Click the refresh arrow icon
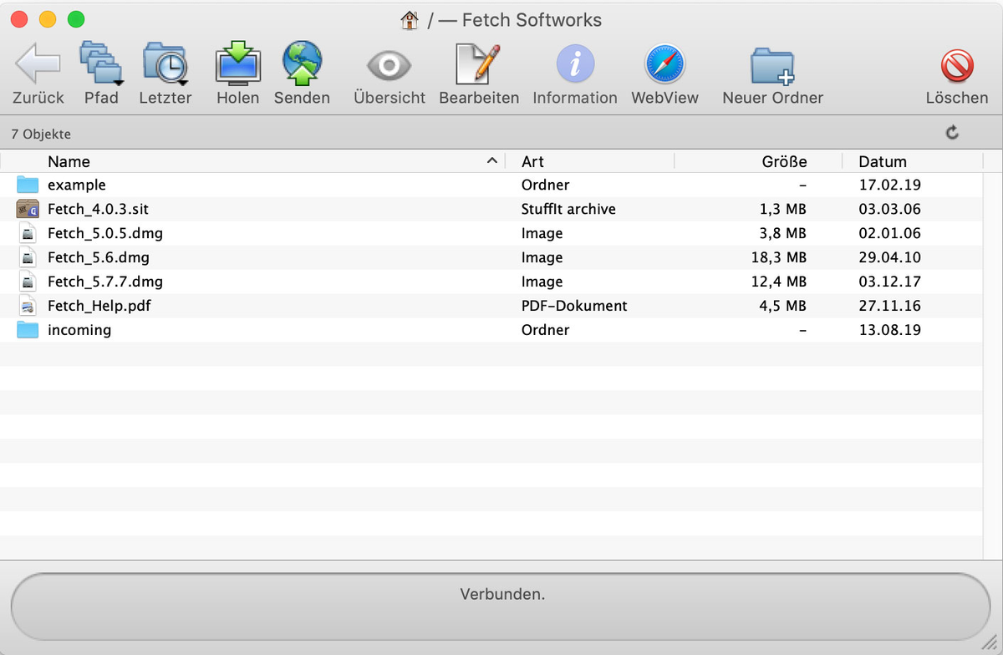Viewport: 1003px width, 655px height. click(952, 132)
